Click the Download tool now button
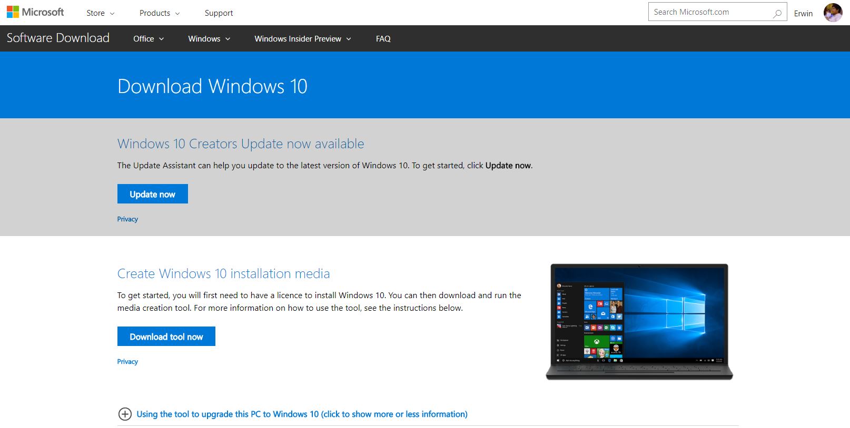 [166, 337]
